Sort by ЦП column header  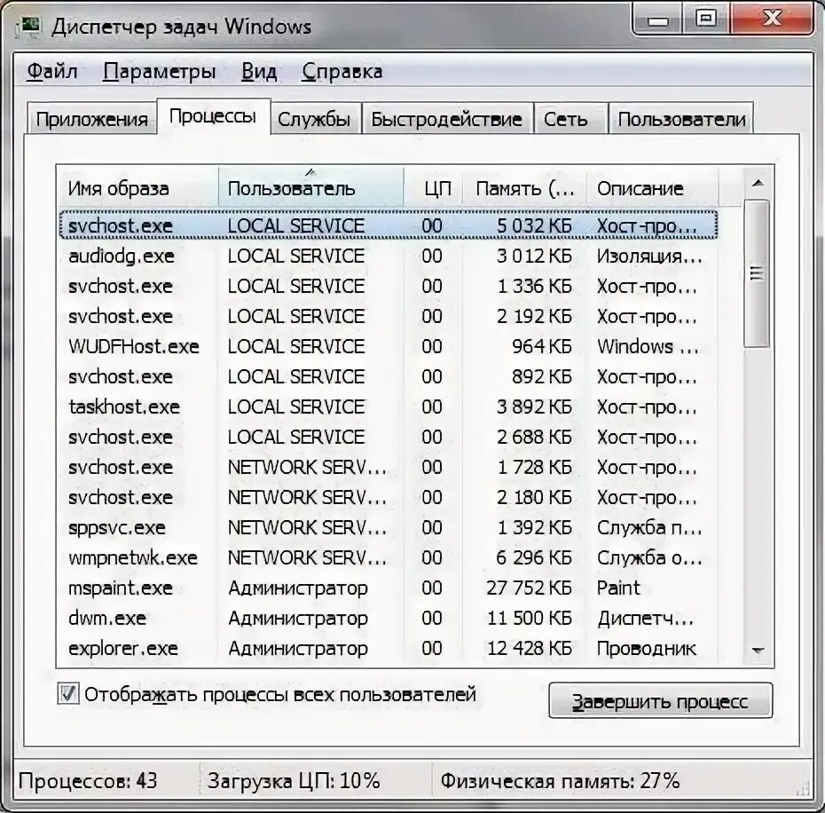coord(433,188)
